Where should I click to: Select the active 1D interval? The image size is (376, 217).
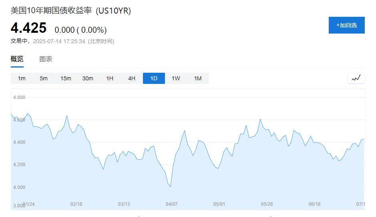coord(154,78)
